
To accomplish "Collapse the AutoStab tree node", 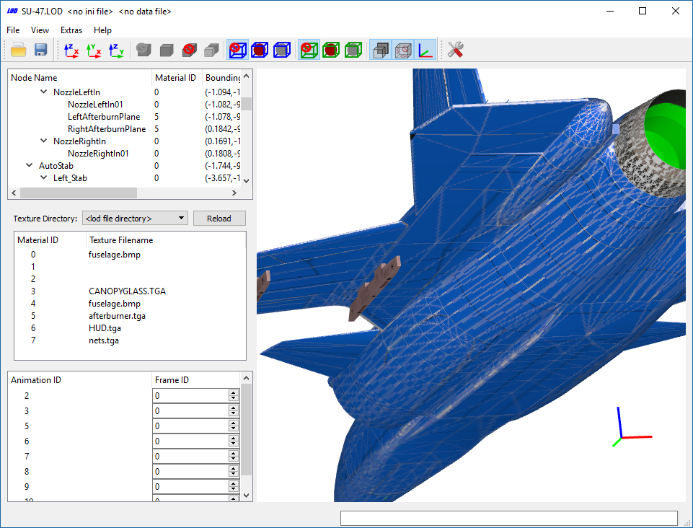I will 29,165.
